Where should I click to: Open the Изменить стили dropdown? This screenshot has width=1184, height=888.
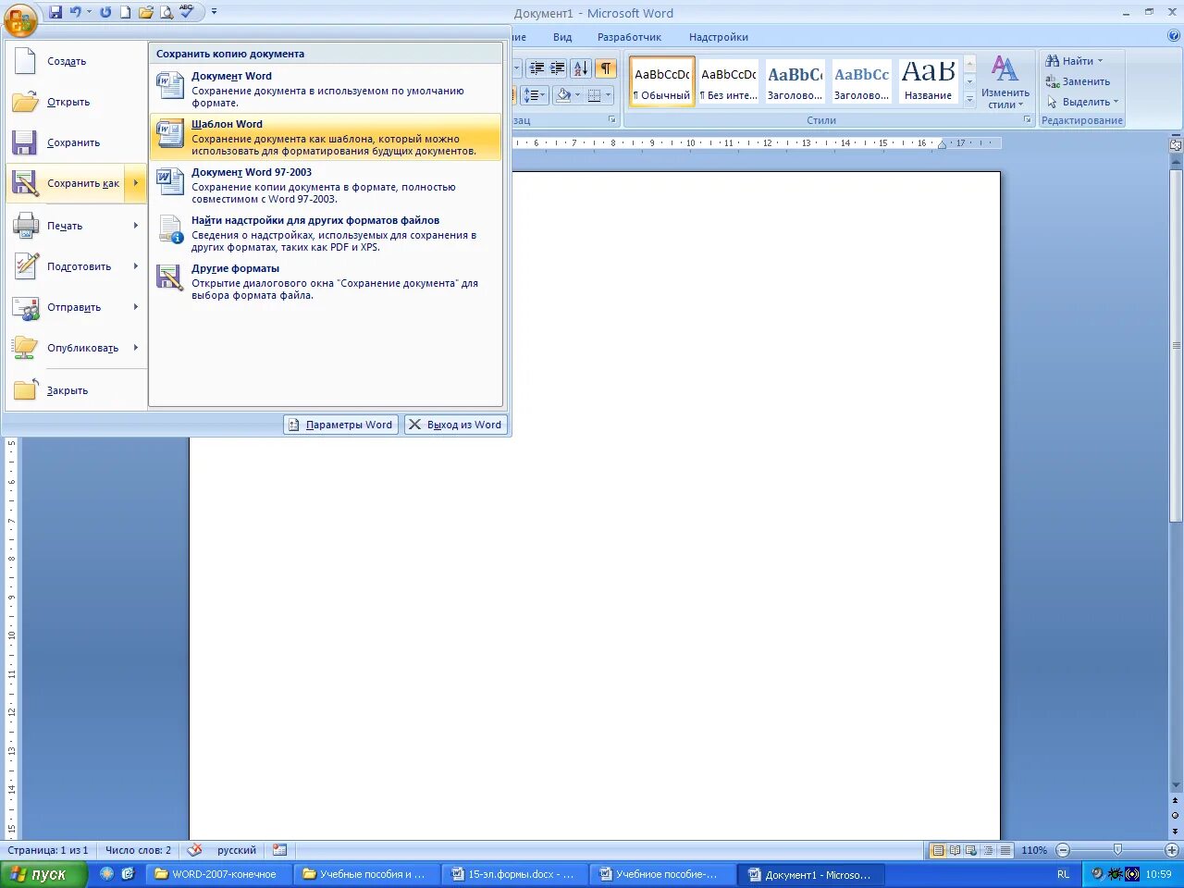(x=1005, y=83)
